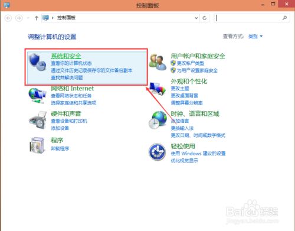Click 添加语言 link
Image resolution: width=295 pixels, height=231 pixels.
click(x=180, y=121)
